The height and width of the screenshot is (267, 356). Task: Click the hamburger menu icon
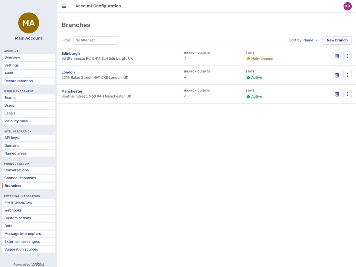pos(64,6)
